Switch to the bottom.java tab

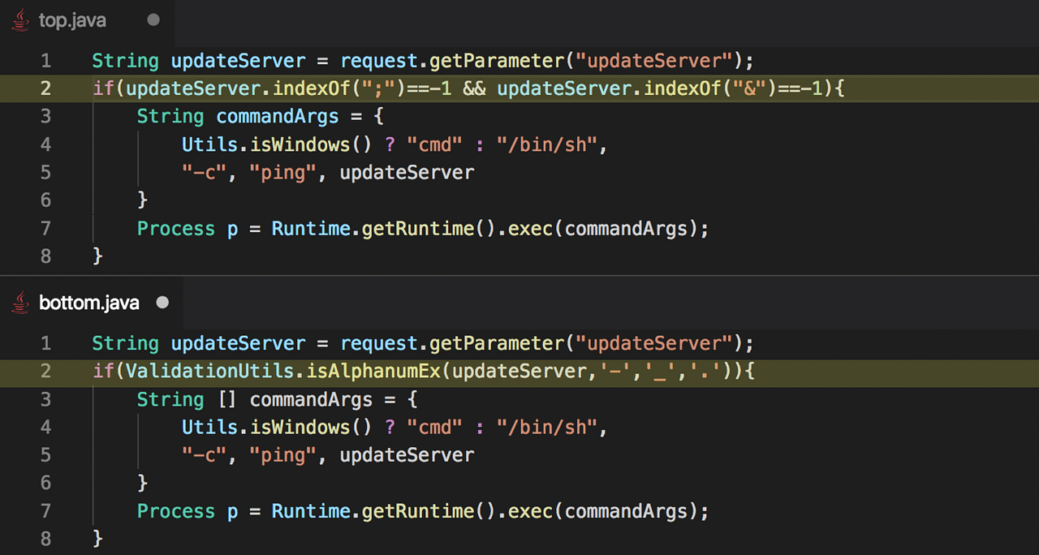(x=89, y=303)
